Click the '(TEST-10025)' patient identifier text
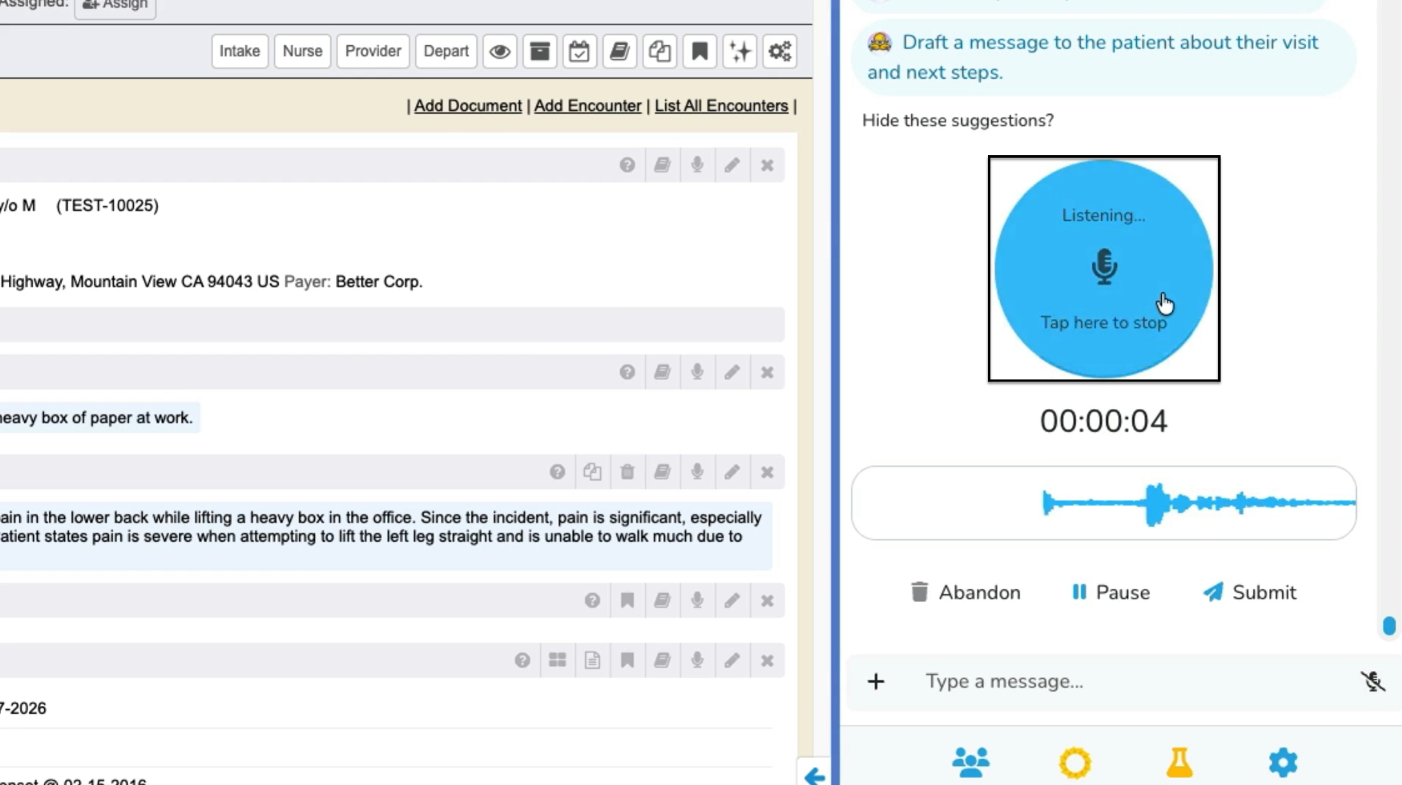The height and width of the screenshot is (785, 1402). [x=107, y=206]
